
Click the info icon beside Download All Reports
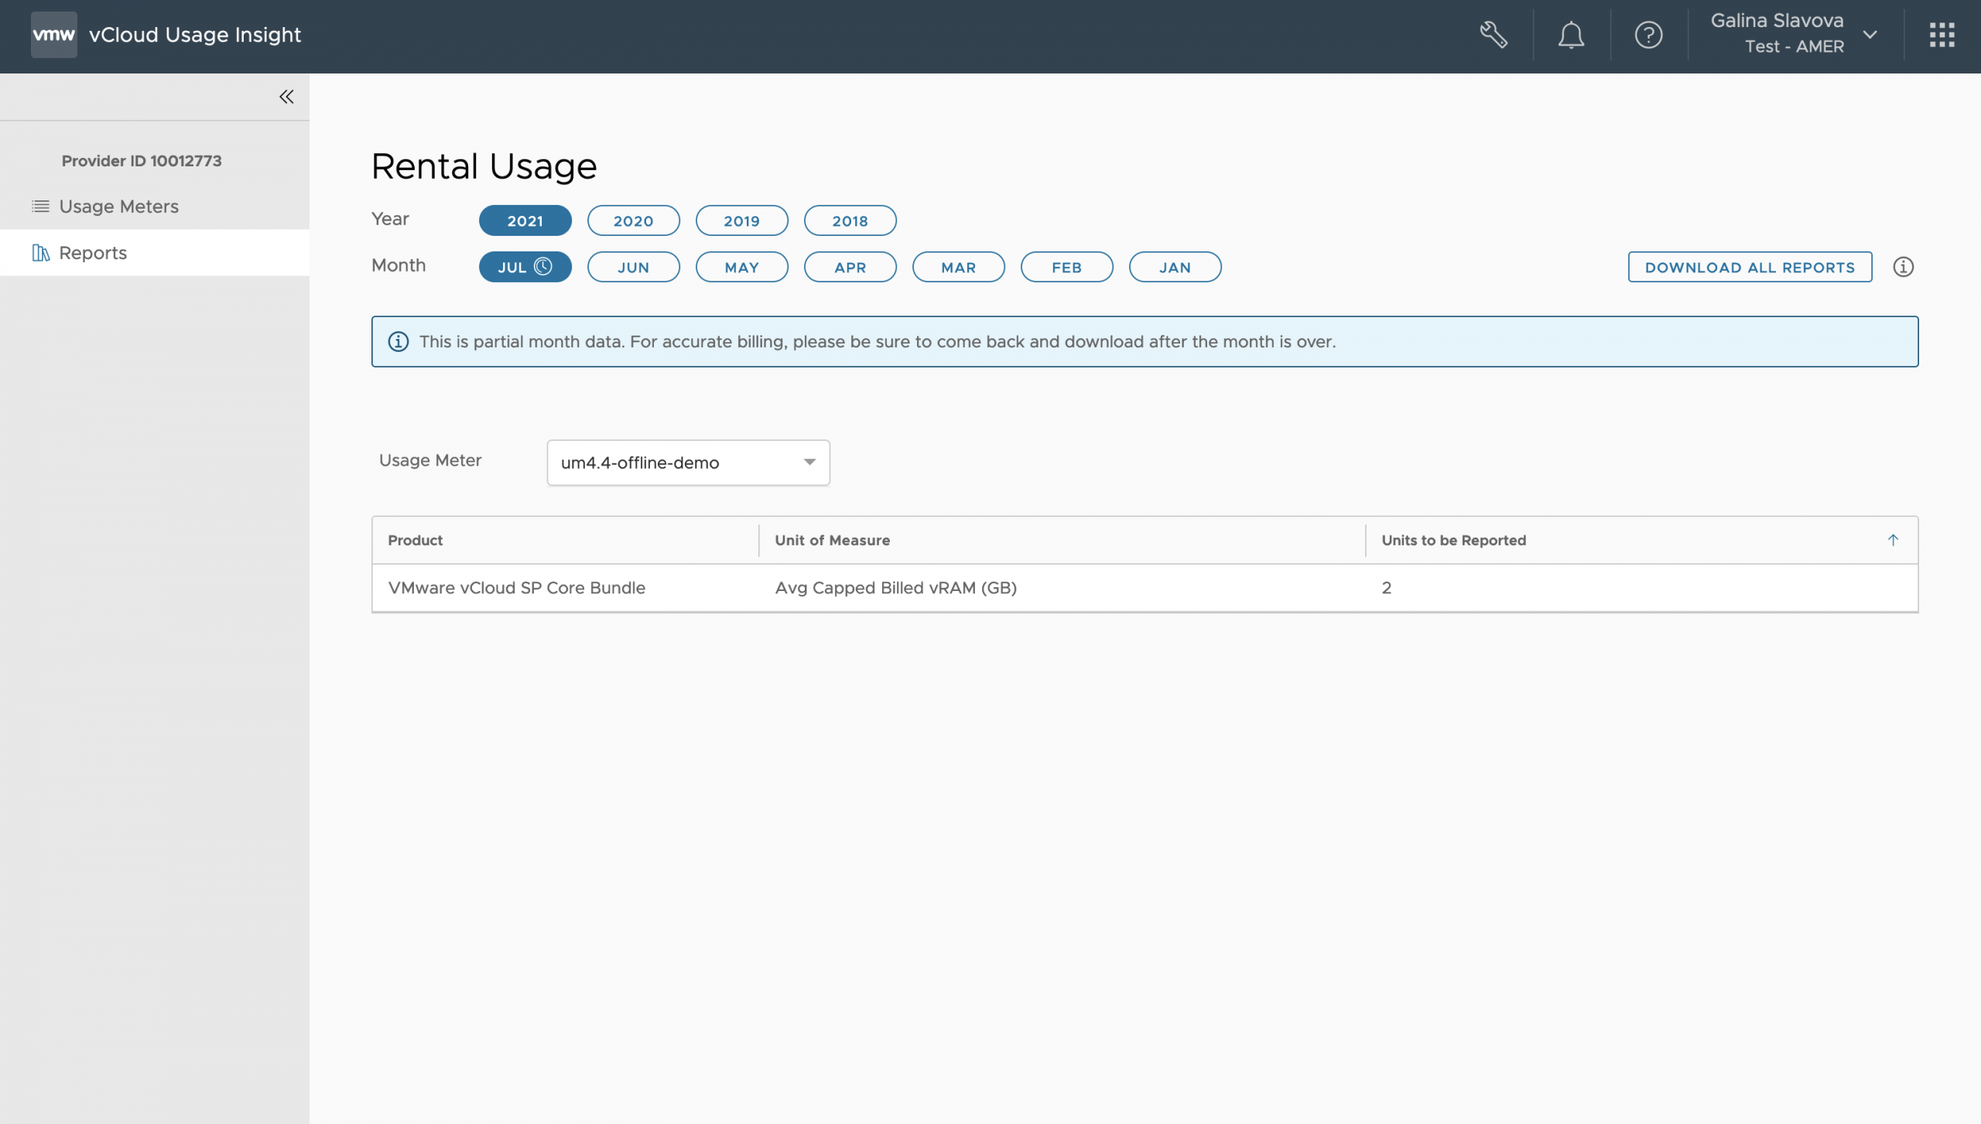(1903, 267)
